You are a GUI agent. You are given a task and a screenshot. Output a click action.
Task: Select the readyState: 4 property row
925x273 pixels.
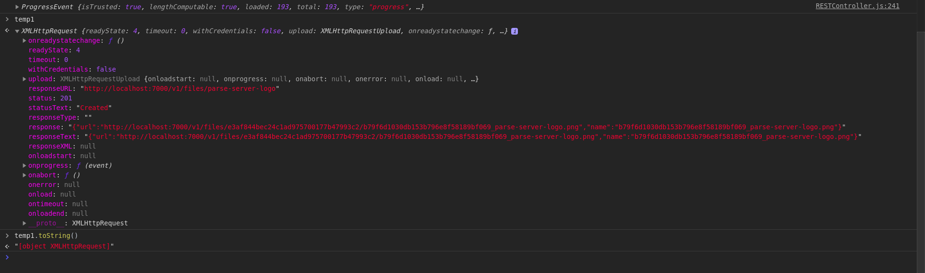(54, 50)
